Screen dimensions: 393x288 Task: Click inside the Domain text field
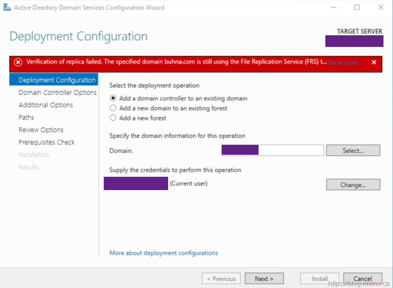pos(290,150)
